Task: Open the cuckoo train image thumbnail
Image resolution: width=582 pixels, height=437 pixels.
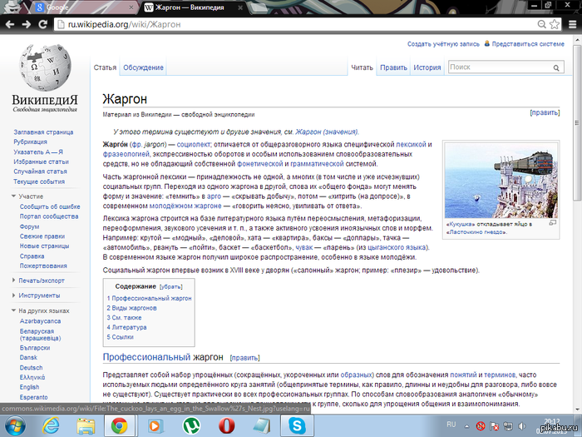Action: (x=501, y=181)
